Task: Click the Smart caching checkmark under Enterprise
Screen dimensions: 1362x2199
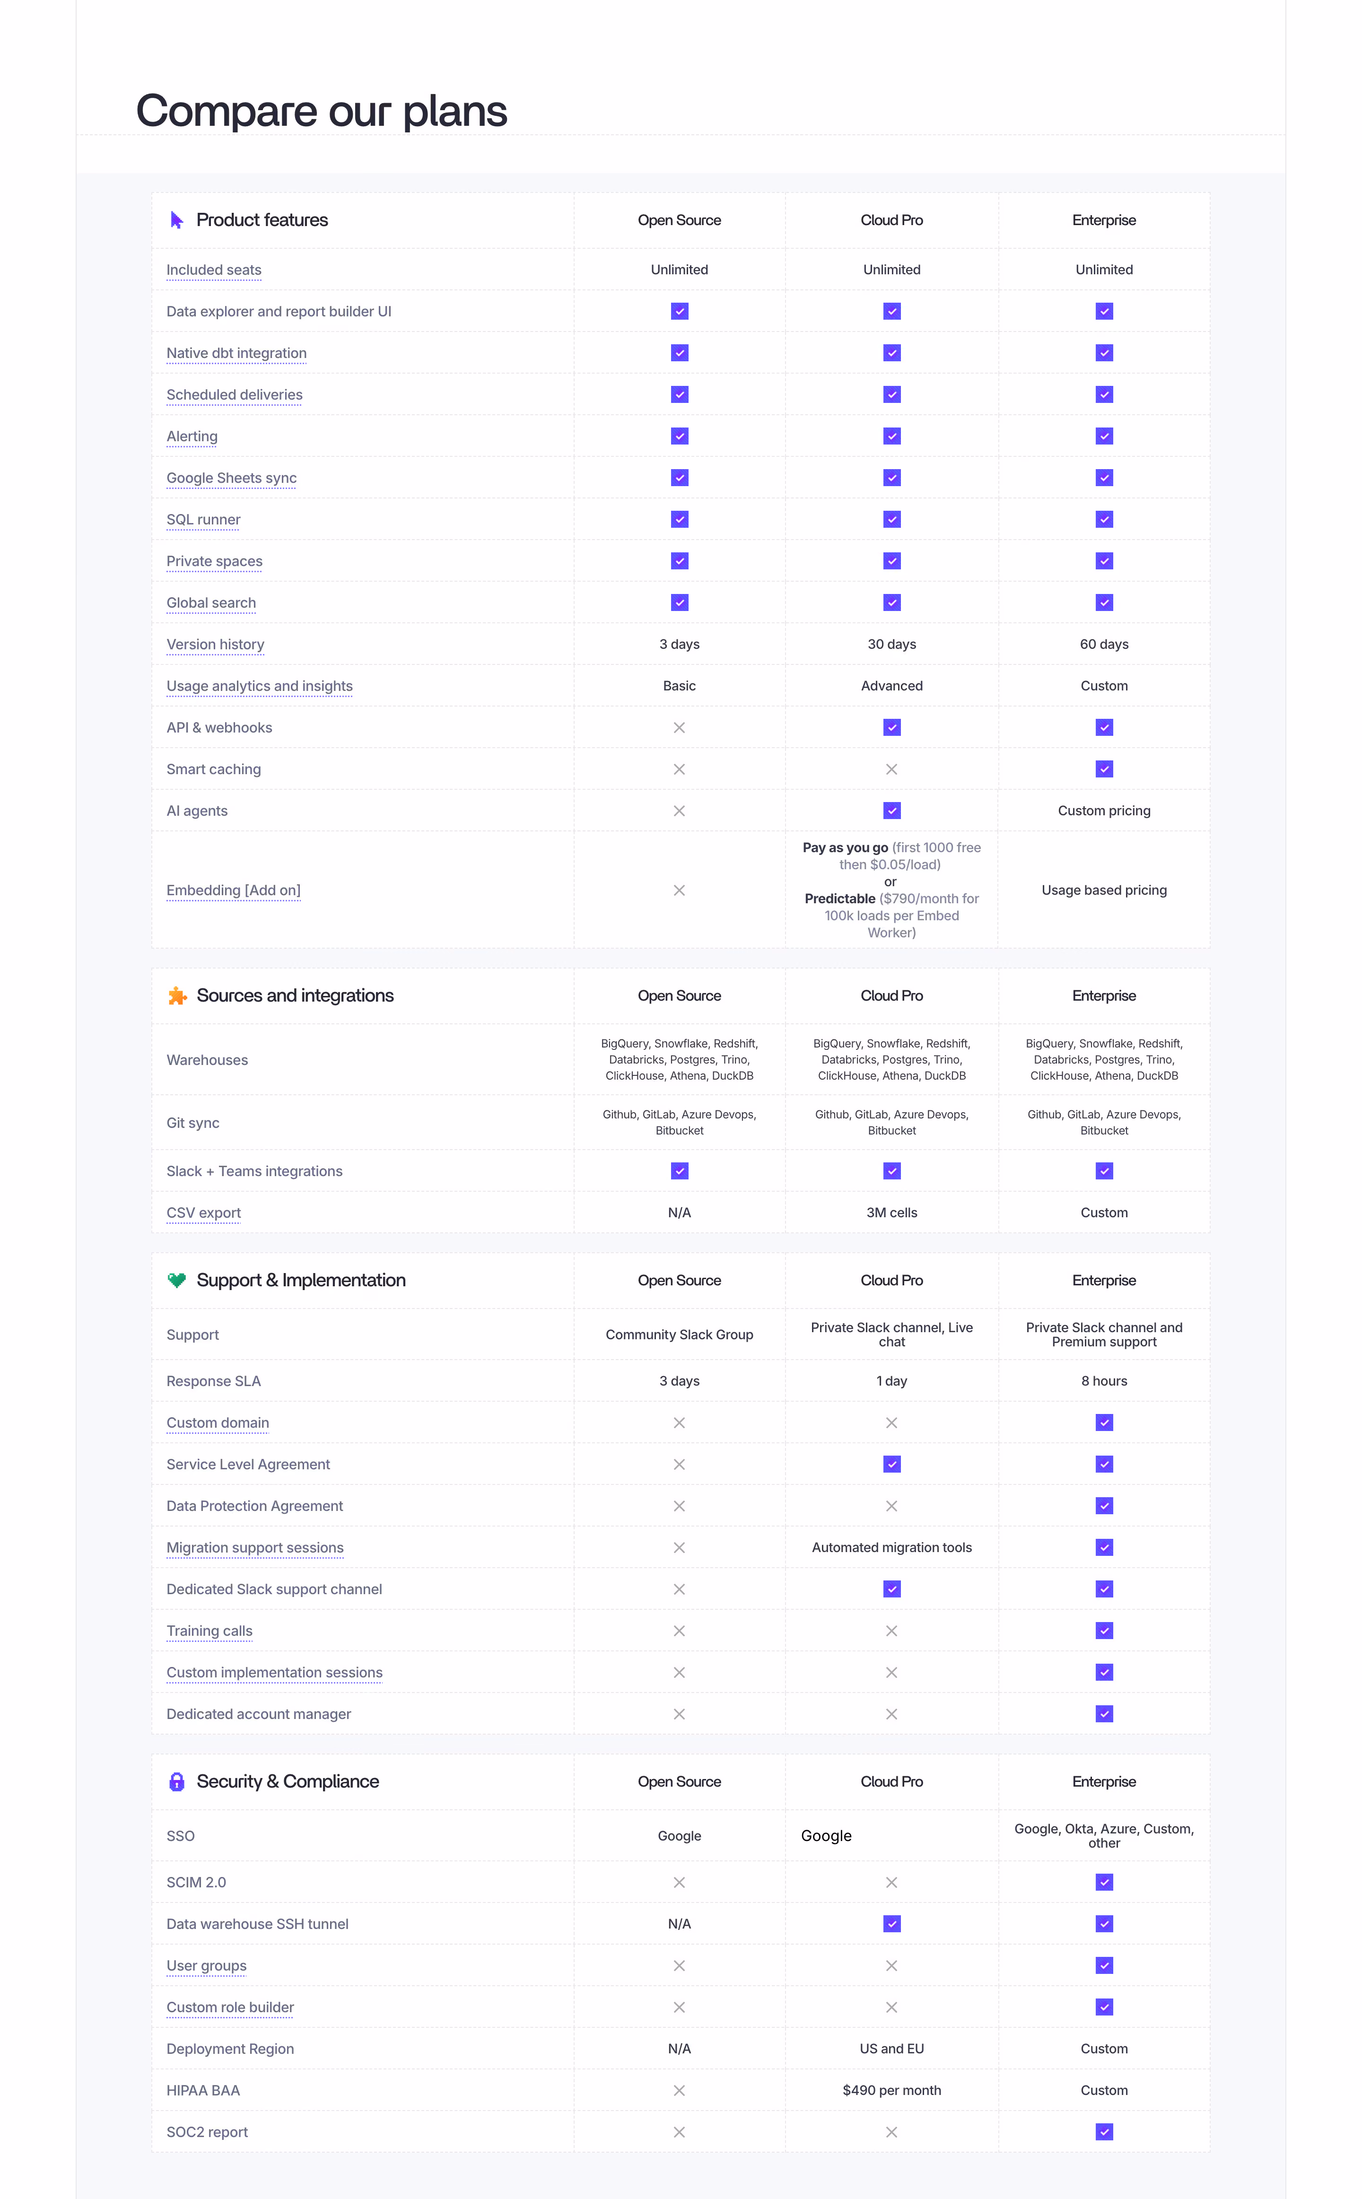Action: (x=1104, y=769)
